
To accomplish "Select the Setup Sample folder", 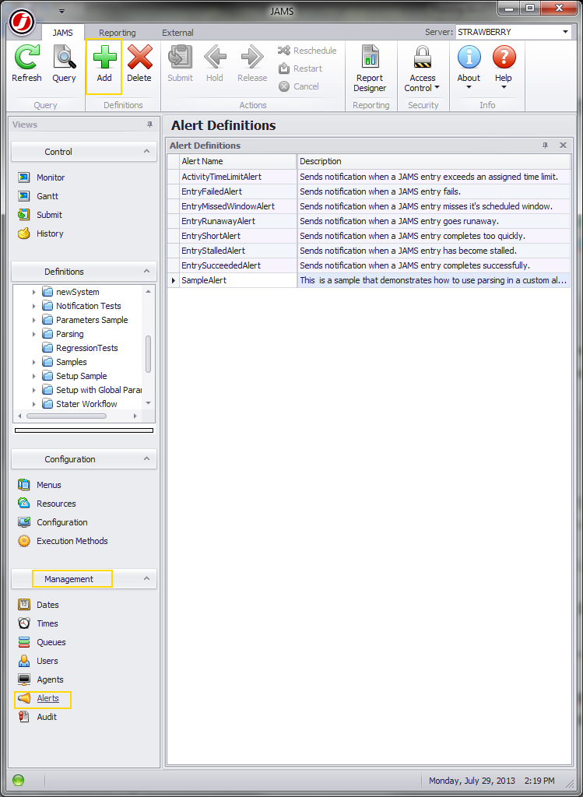I will click(x=81, y=376).
